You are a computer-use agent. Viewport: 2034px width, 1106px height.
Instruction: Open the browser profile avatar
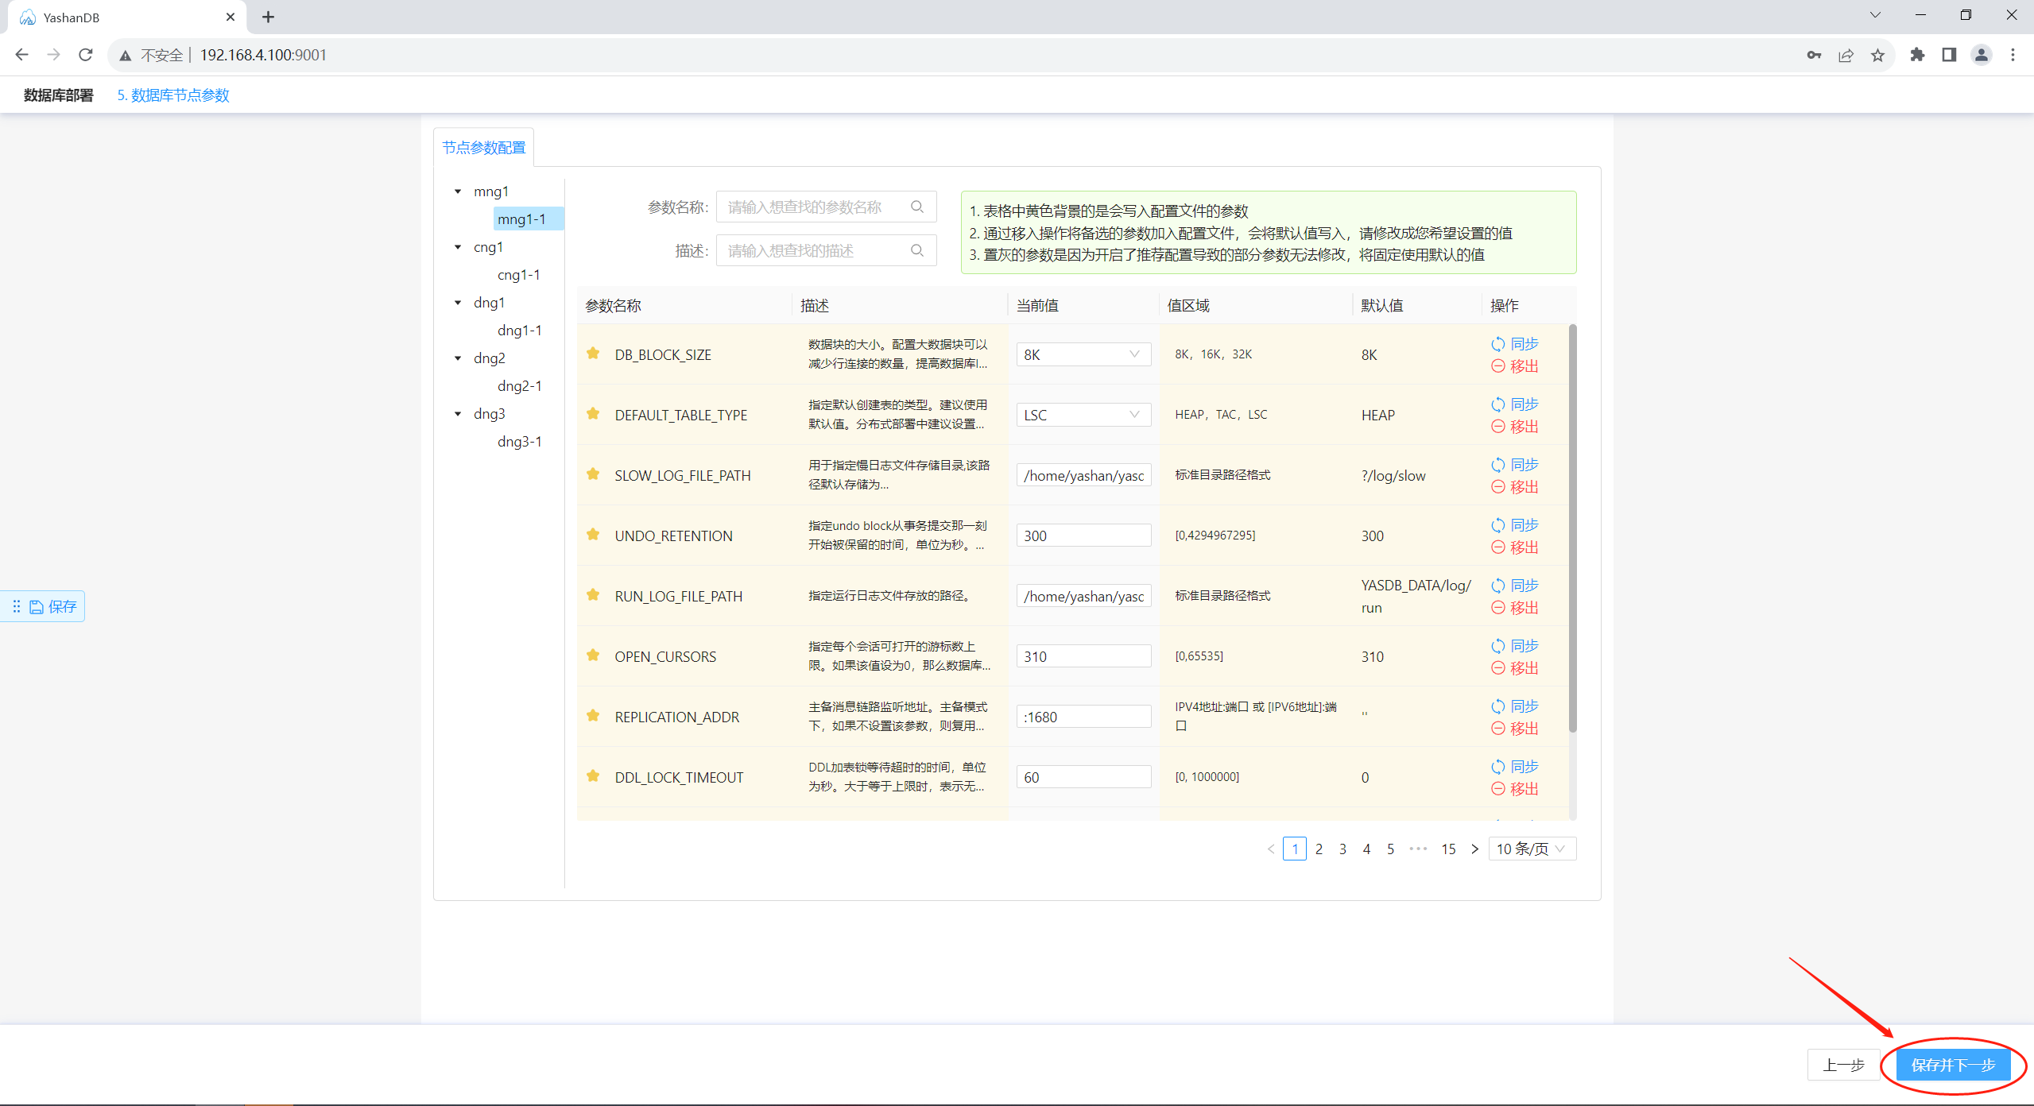click(1981, 55)
